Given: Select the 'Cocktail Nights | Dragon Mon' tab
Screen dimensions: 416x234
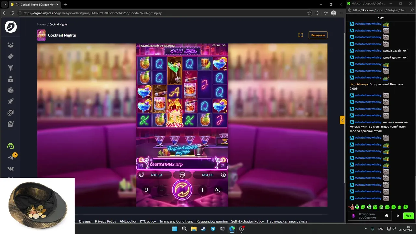Looking at the screenshot, I should pyautogui.click(x=35, y=4).
